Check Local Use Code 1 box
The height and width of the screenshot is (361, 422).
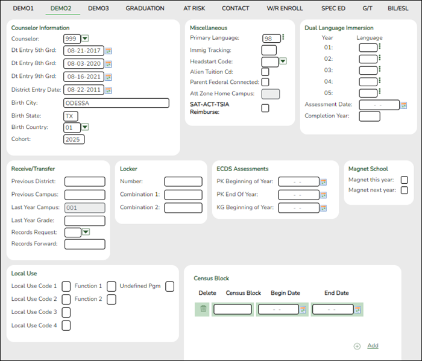coord(66,286)
